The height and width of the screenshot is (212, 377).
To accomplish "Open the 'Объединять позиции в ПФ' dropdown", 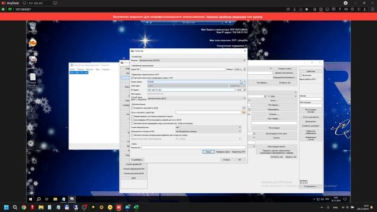I will tap(208, 131).
